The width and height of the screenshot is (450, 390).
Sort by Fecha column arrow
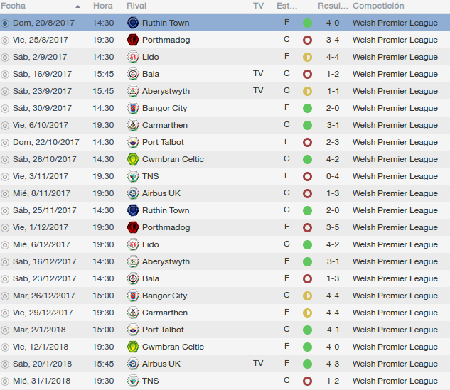pos(77,6)
